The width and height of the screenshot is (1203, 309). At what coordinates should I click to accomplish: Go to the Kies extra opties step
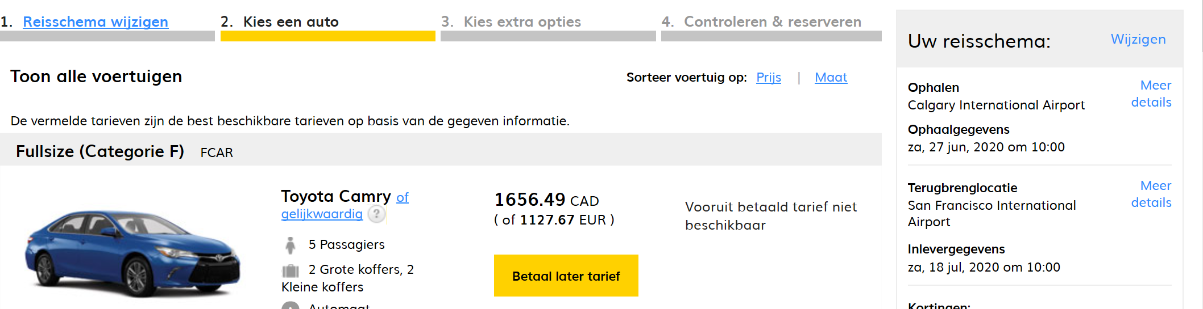tap(522, 22)
